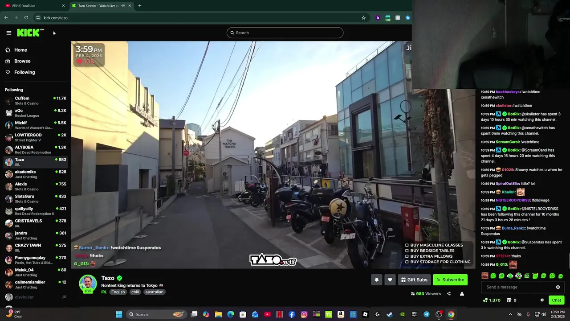Screen dimensions: 570x321
Task: Open LOWTIERGOD's channel in following list
Action: click(36, 137)
